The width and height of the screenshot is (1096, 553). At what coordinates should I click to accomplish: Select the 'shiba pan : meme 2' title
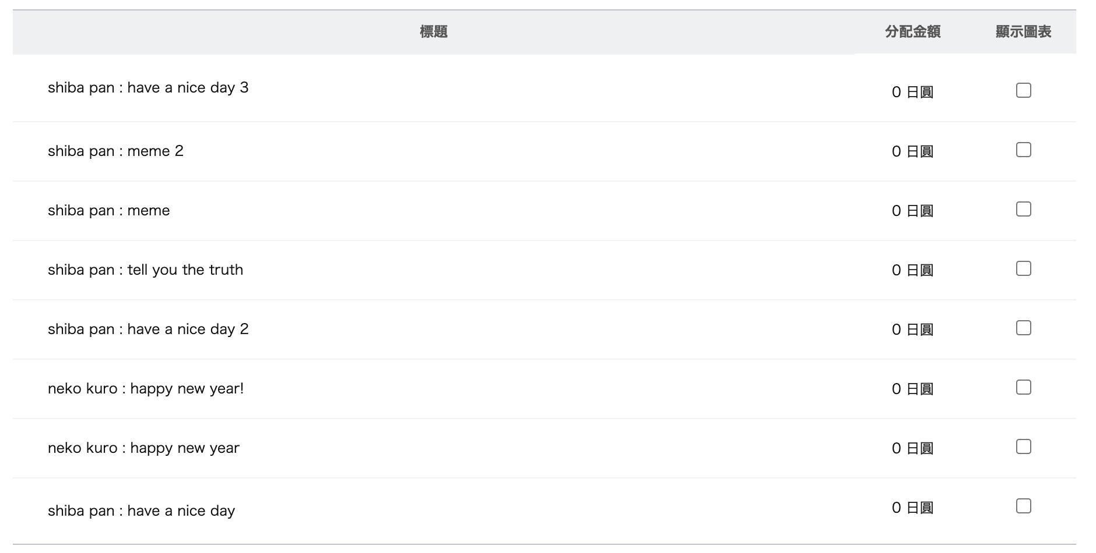tap(115, 151)
